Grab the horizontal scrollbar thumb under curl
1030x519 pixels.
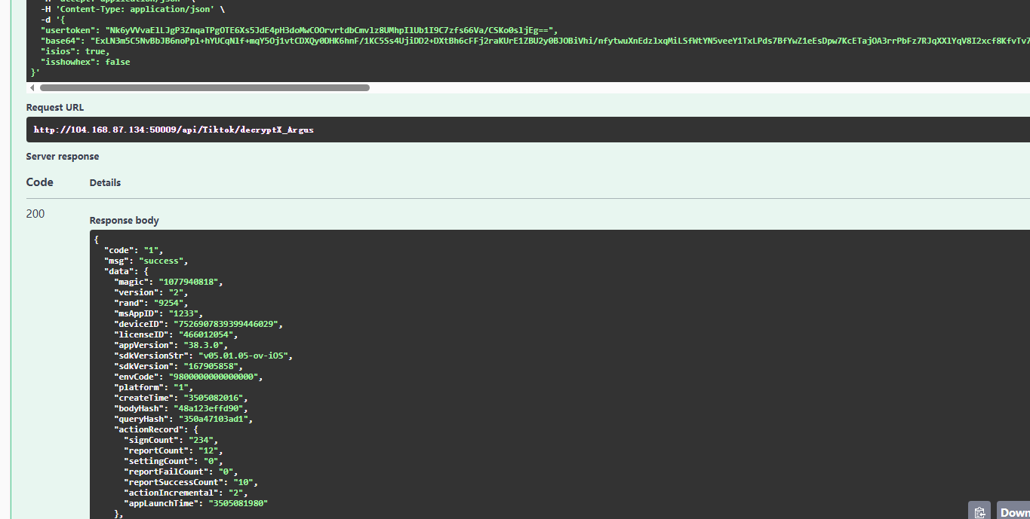(204, 88)
